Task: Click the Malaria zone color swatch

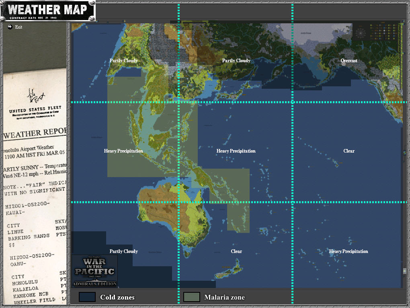Action: point(192,297)
